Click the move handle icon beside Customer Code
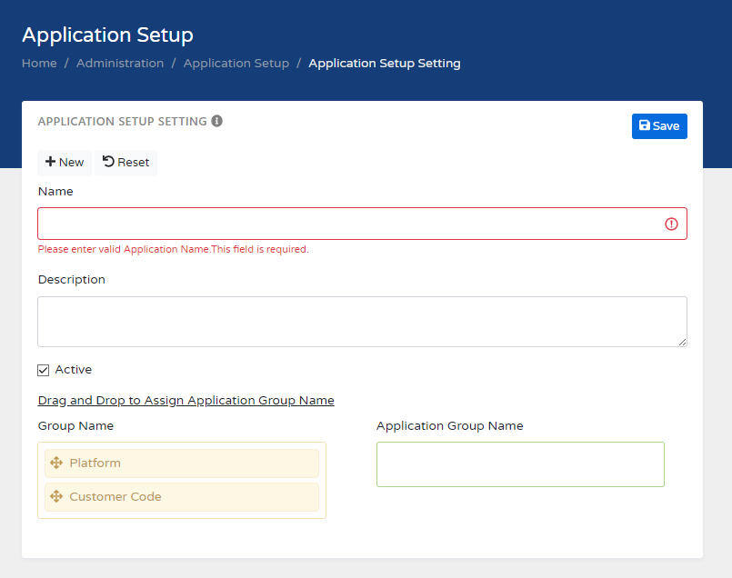 [x=56, y=497]
